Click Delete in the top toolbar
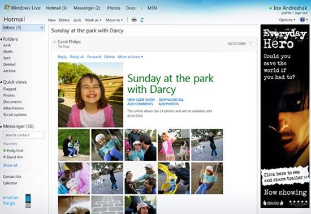Viewport: 311px width, 214px height. pyautogui.click(x=64, y=20)
